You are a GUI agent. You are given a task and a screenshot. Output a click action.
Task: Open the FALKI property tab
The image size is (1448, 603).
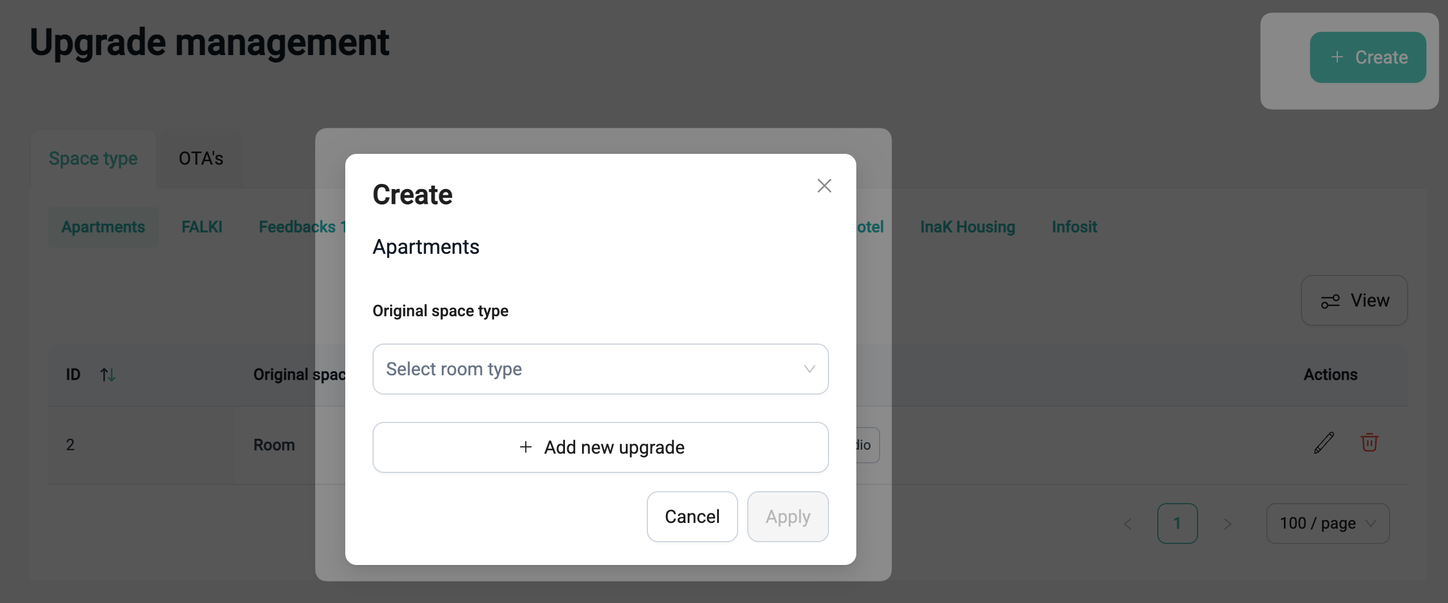pyautogui.click(x=202, y=227)
